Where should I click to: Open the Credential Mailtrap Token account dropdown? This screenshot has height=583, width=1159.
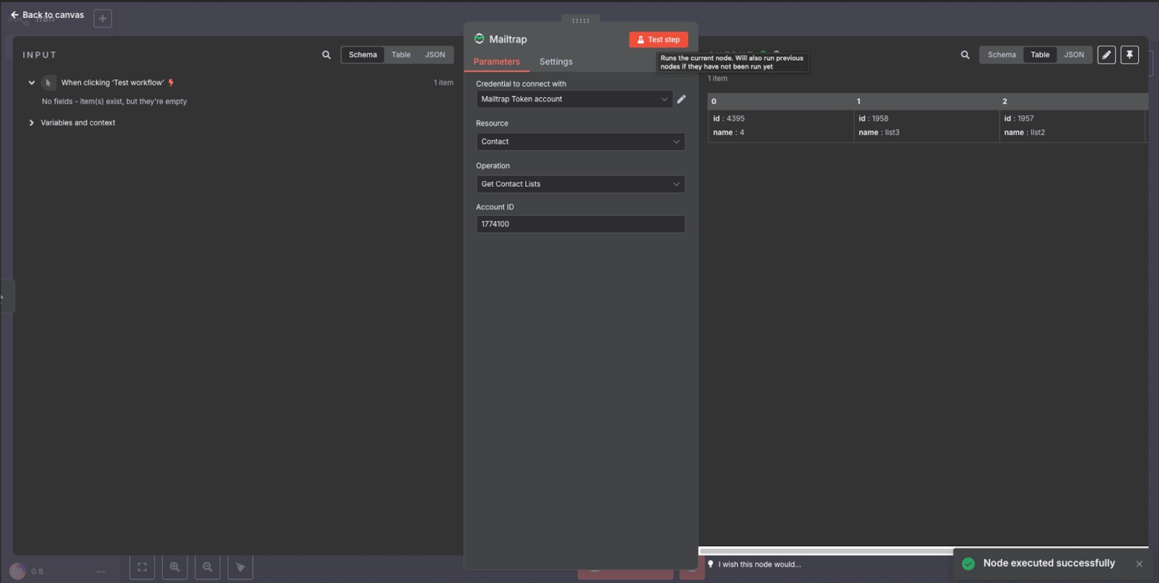coord(574,99)
